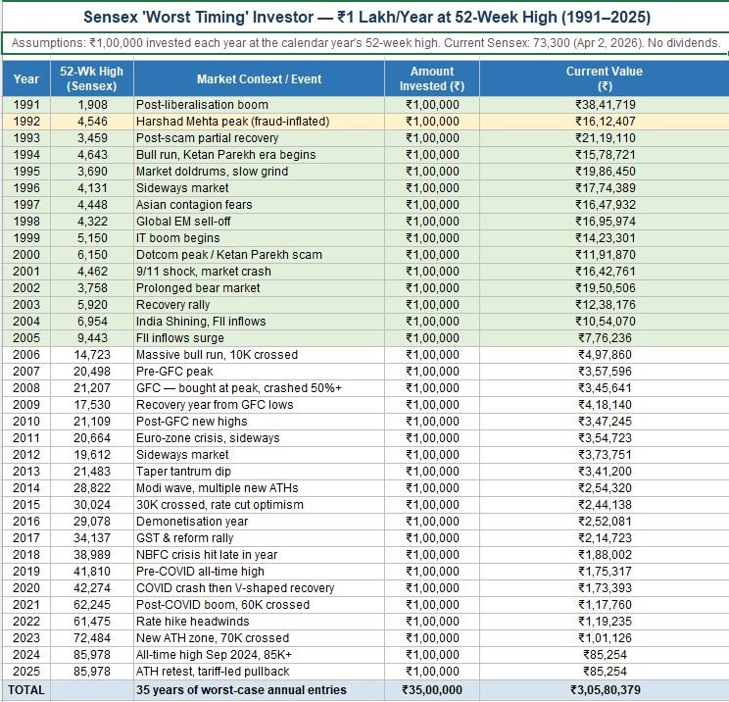This screenshot has width=729, height=702.
Task: Select the title cell 'Sensex Worst Timing Investor'
Action: click(x=366, y=17)
